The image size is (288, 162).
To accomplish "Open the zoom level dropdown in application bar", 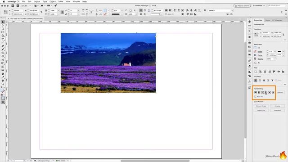I will (30, 5).
